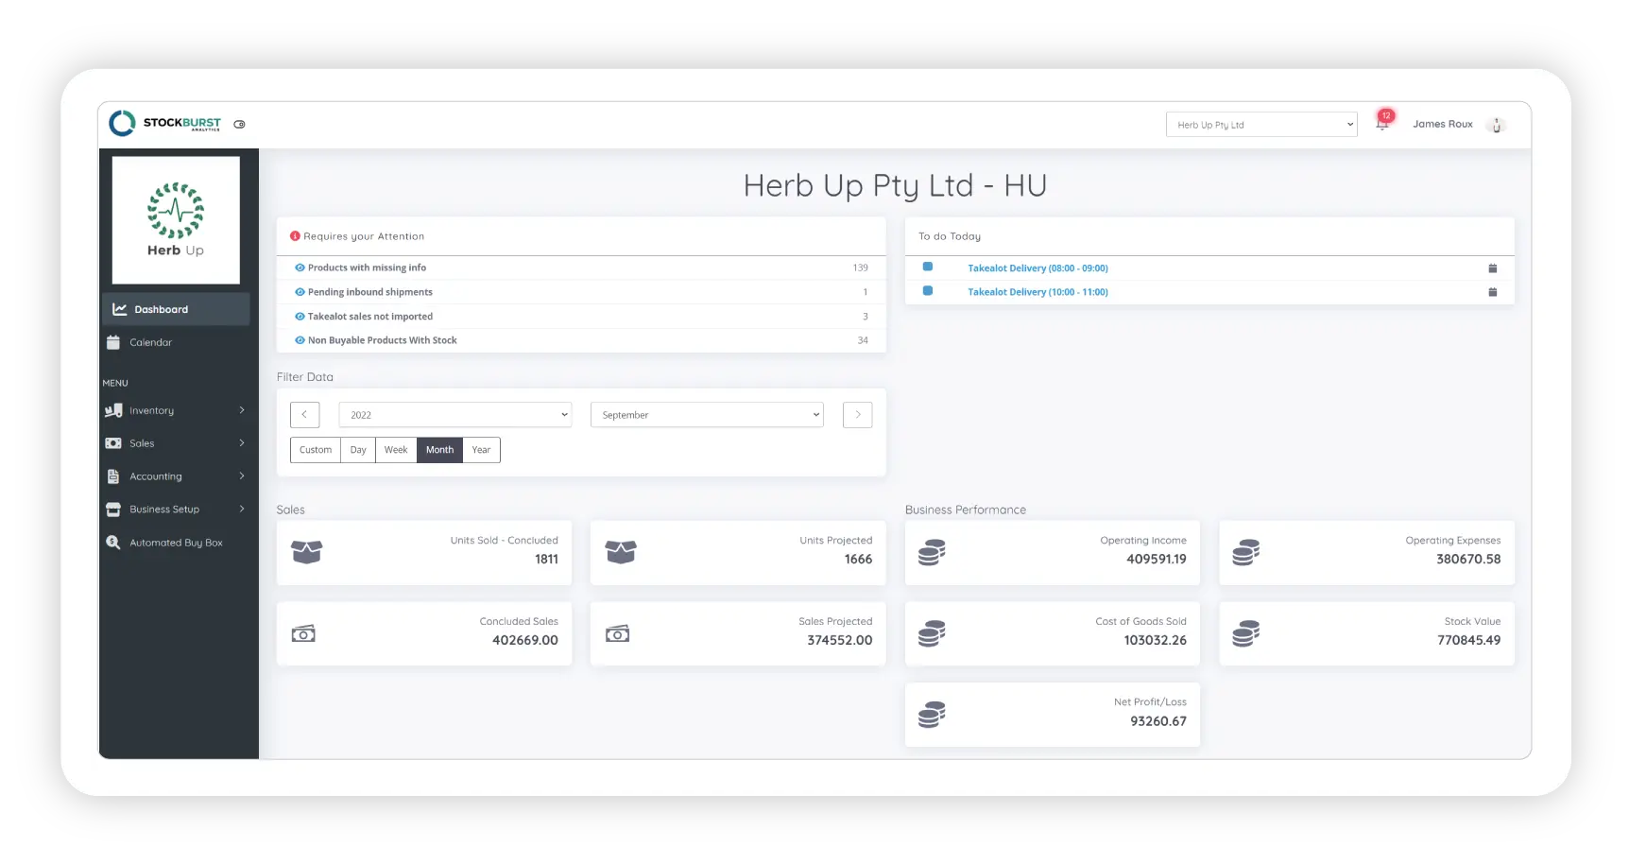Click the Net Profit/Loss value 93260.67

1158,721
